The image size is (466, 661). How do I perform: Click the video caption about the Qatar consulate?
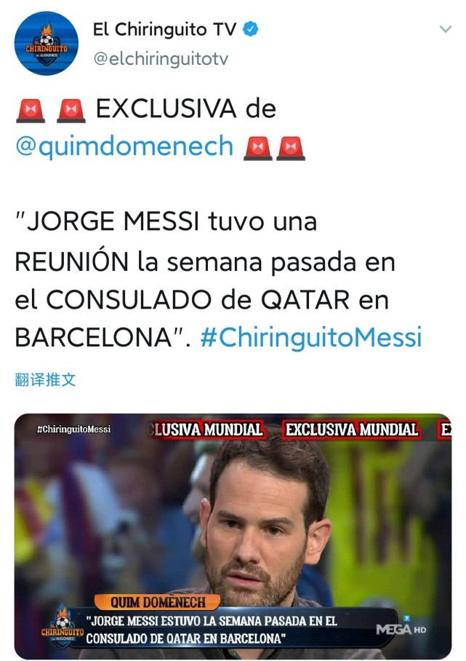point(212,630)
